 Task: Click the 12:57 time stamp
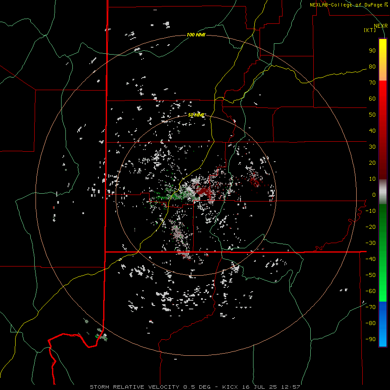pyautogui.click(x=291, y=387)
